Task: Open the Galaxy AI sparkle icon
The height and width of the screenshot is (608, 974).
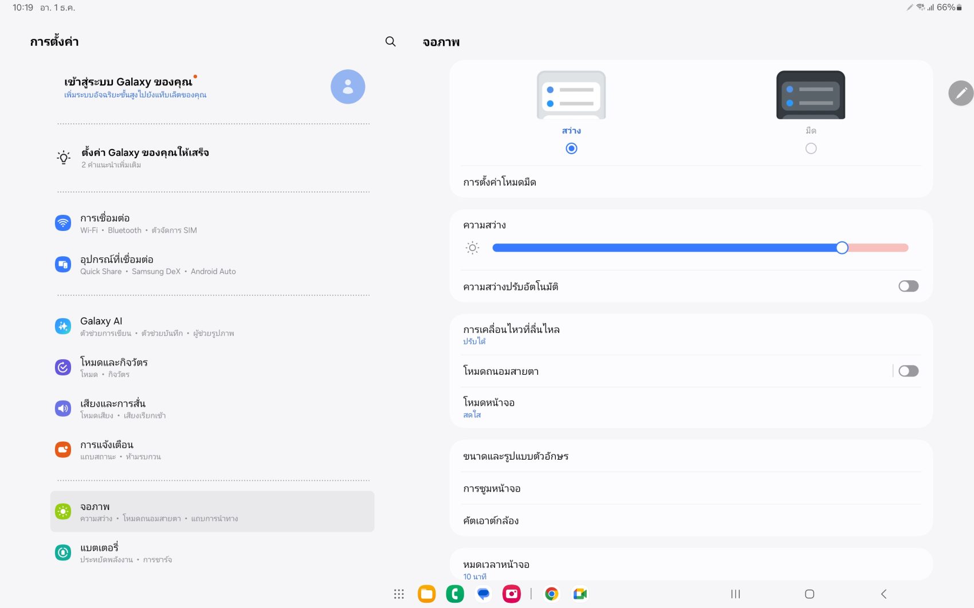Action: tap(63, 326)
